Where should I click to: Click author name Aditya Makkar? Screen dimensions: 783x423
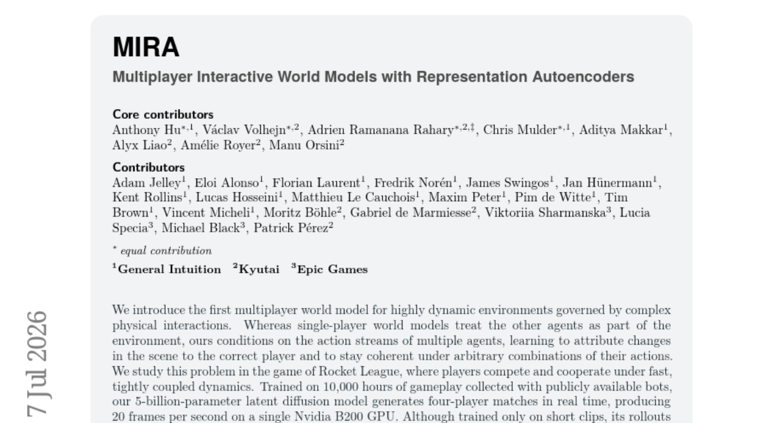pos(625,129)
